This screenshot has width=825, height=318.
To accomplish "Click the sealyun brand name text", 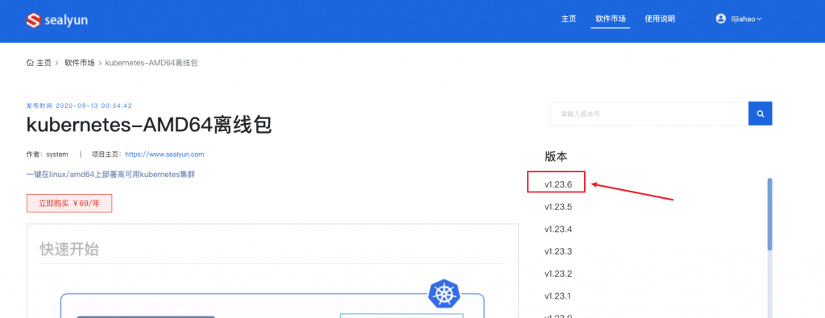I will [66, 20].
